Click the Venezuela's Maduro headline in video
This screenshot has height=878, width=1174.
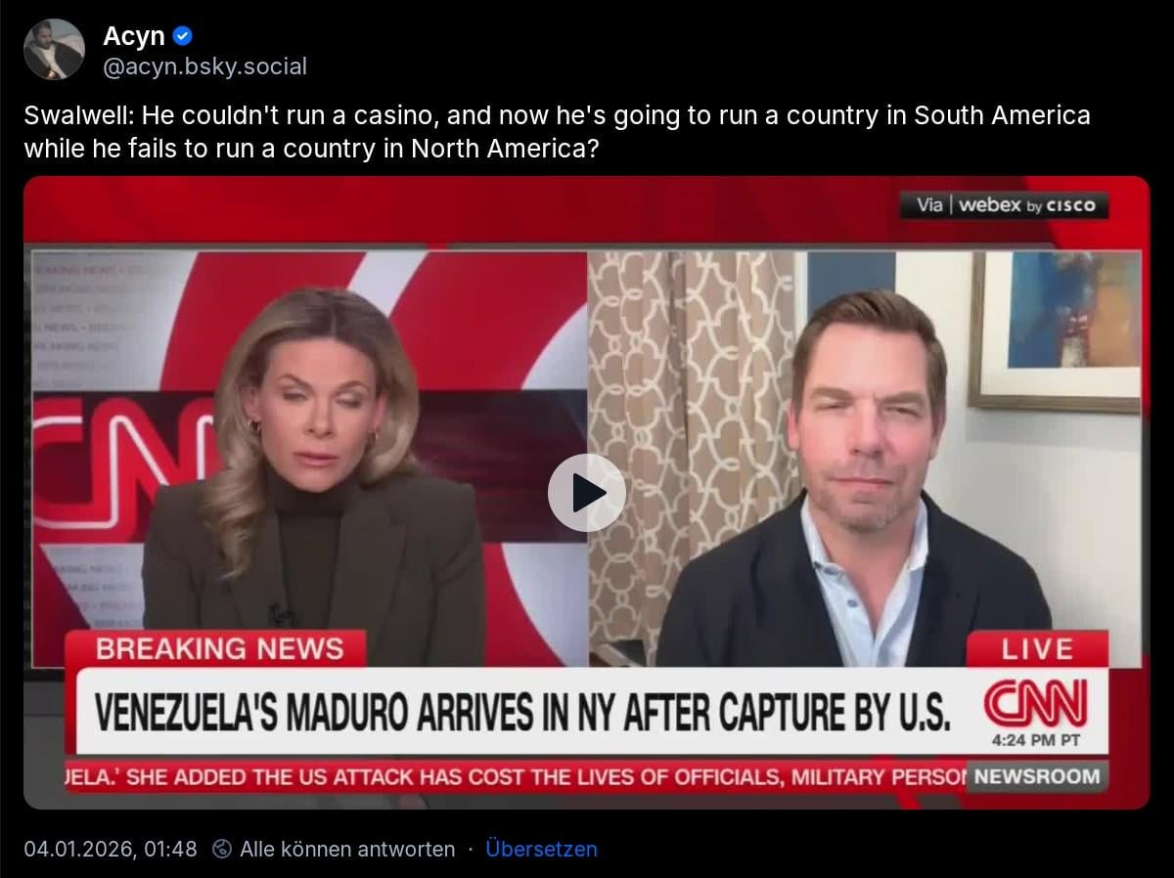tap(522, 713)
